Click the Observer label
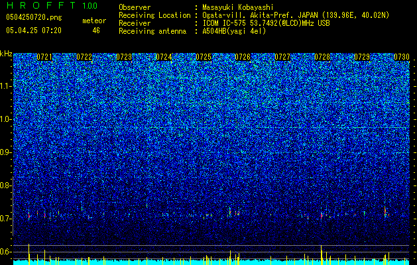417x265 pixels. pos(135,7)
